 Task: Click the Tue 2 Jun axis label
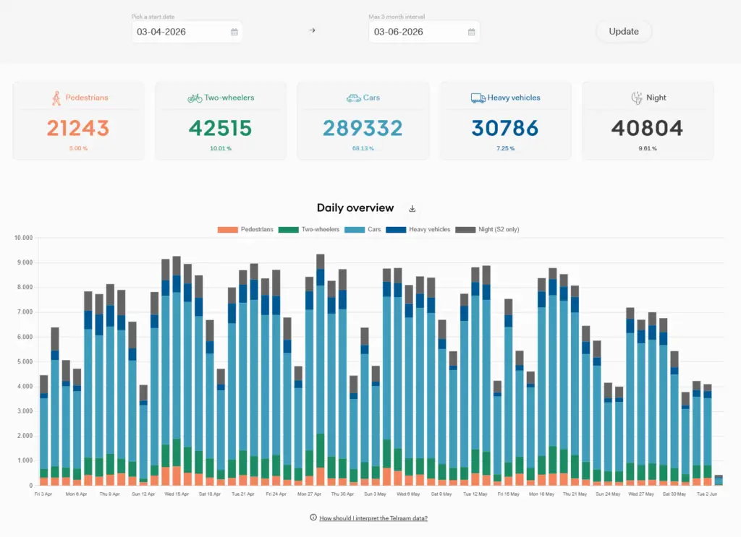(x=707, y=494)
